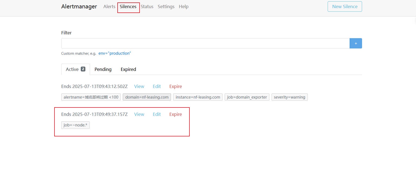416x170 pixels.
Task: Expire the nf-leasing.com domain silence
Action: tap(175, 86)
